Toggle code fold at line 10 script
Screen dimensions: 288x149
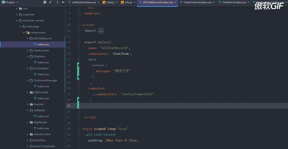(x=79, y=25)
